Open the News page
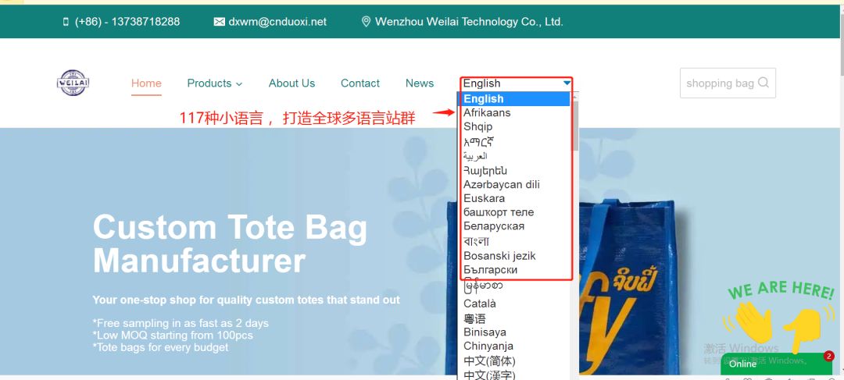Image resolution: width=844 pixels, height=380 pixels. (x=420, y=83)
